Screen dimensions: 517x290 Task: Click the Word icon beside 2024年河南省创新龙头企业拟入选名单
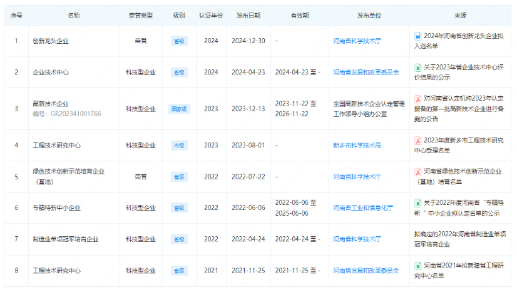point(417,36)
